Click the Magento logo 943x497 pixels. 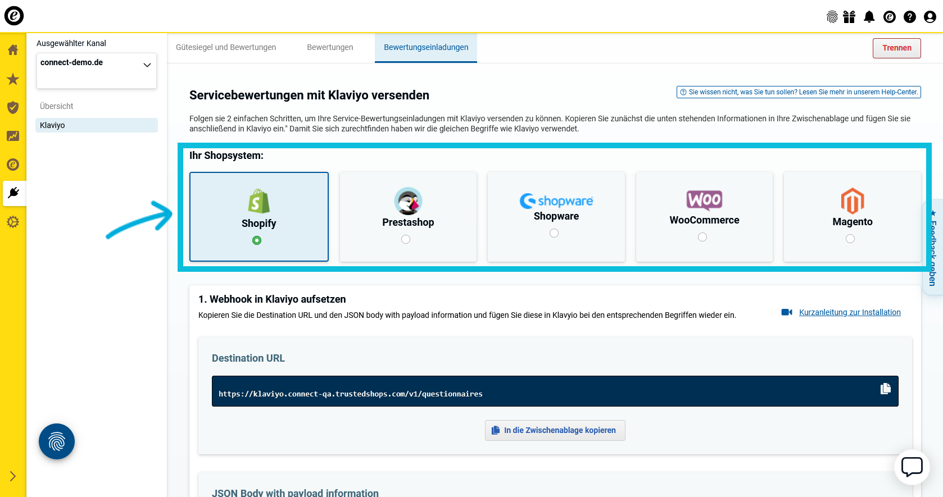coord(853,200)
